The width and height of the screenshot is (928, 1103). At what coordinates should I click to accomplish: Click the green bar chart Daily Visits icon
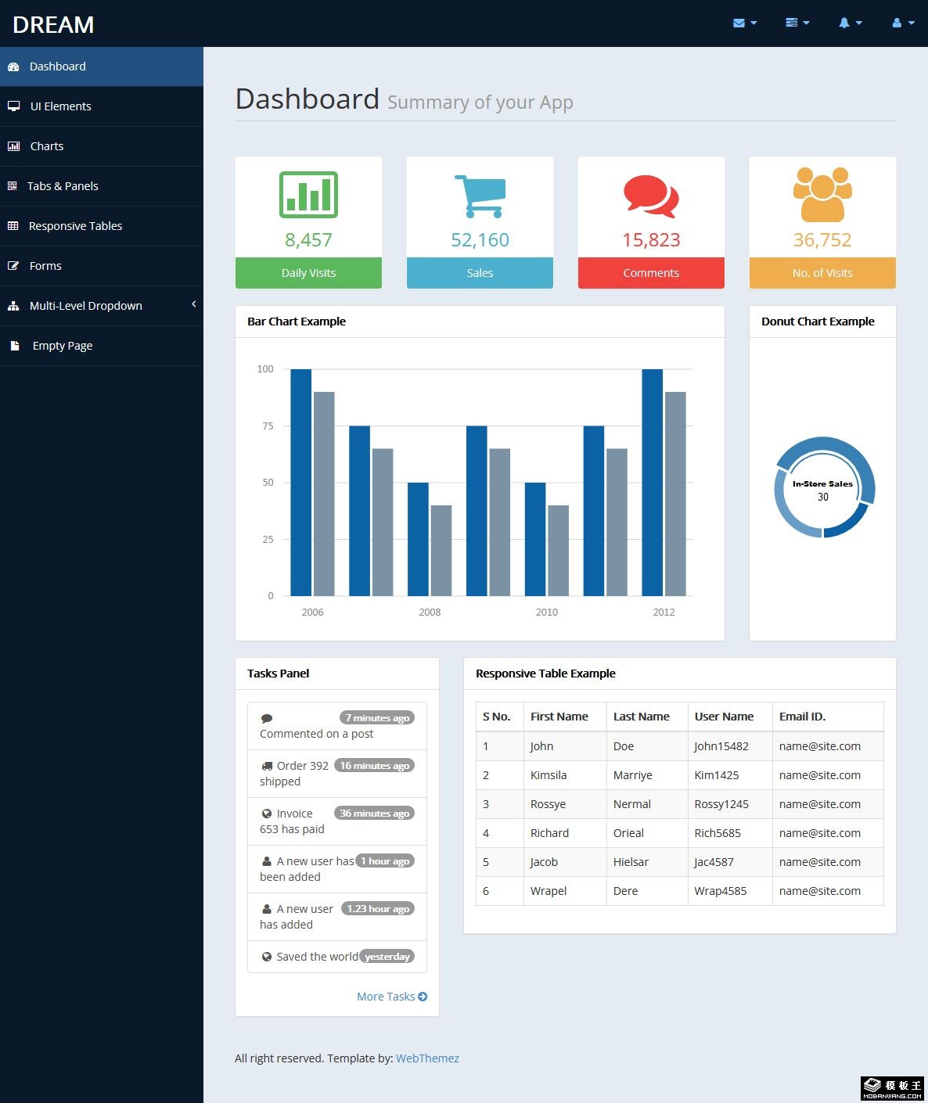tap(308, 194)
